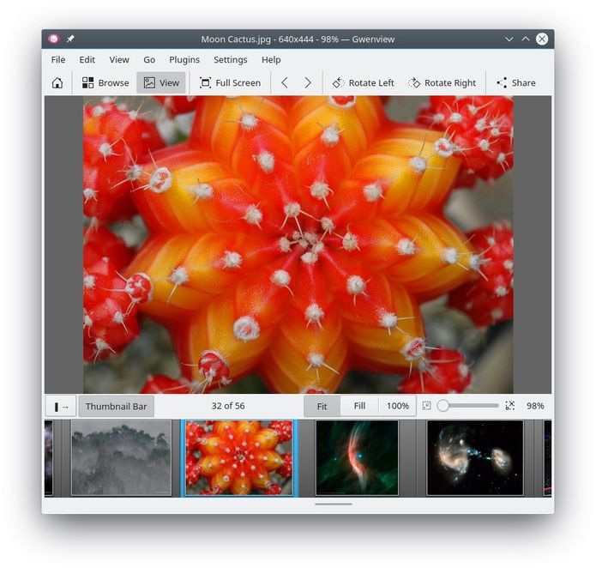Image resolution: width=596 pixels, height=568 pixels.
Task: Click the zoom in enlarge icon
Action: click(510, 406)
